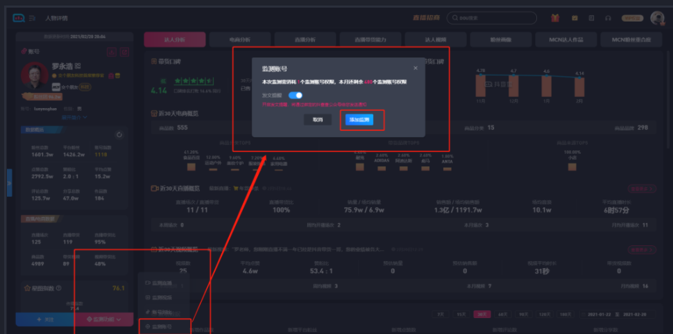Click the blue 关注 follow button

[44, 319]
